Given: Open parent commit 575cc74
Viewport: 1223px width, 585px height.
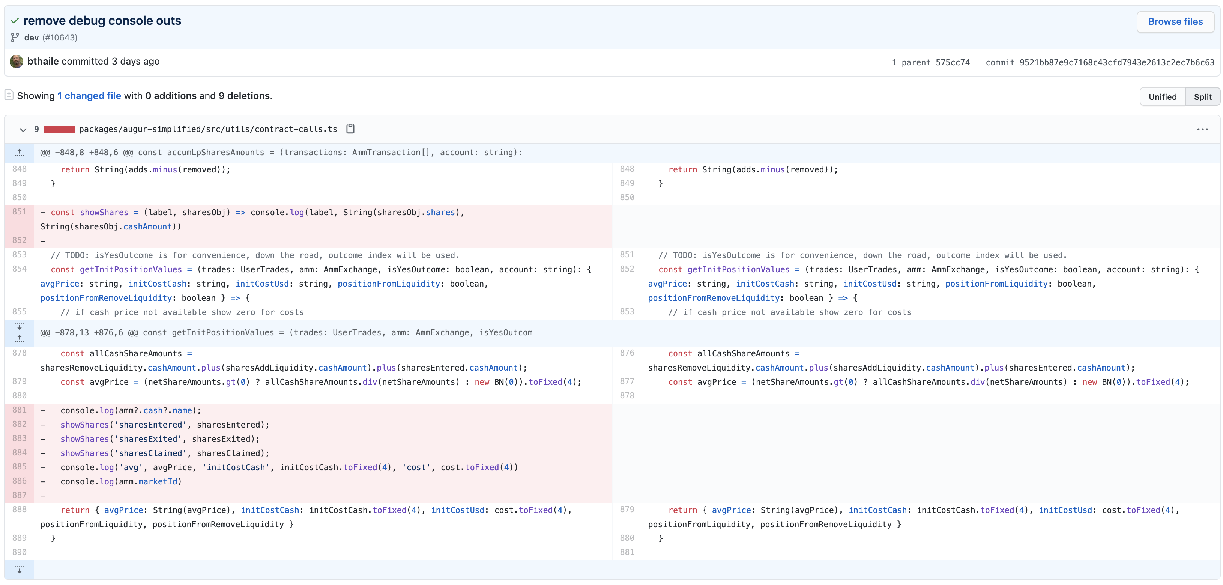Looking at the screenshot, I should coord(953,62).
